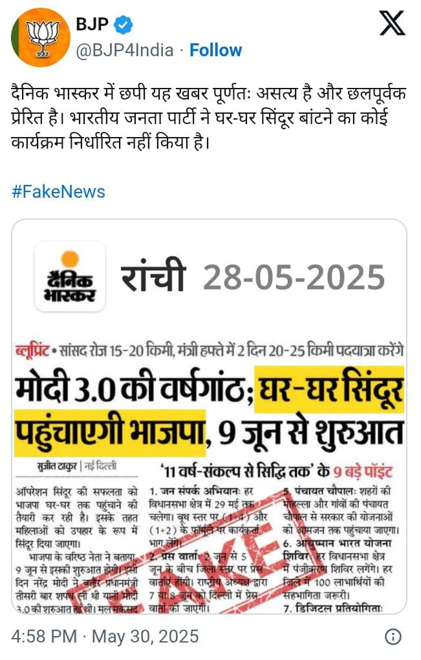Click the सुजीत ठाकुर byline
Screen dimensions: 421x660
point(57,466)
